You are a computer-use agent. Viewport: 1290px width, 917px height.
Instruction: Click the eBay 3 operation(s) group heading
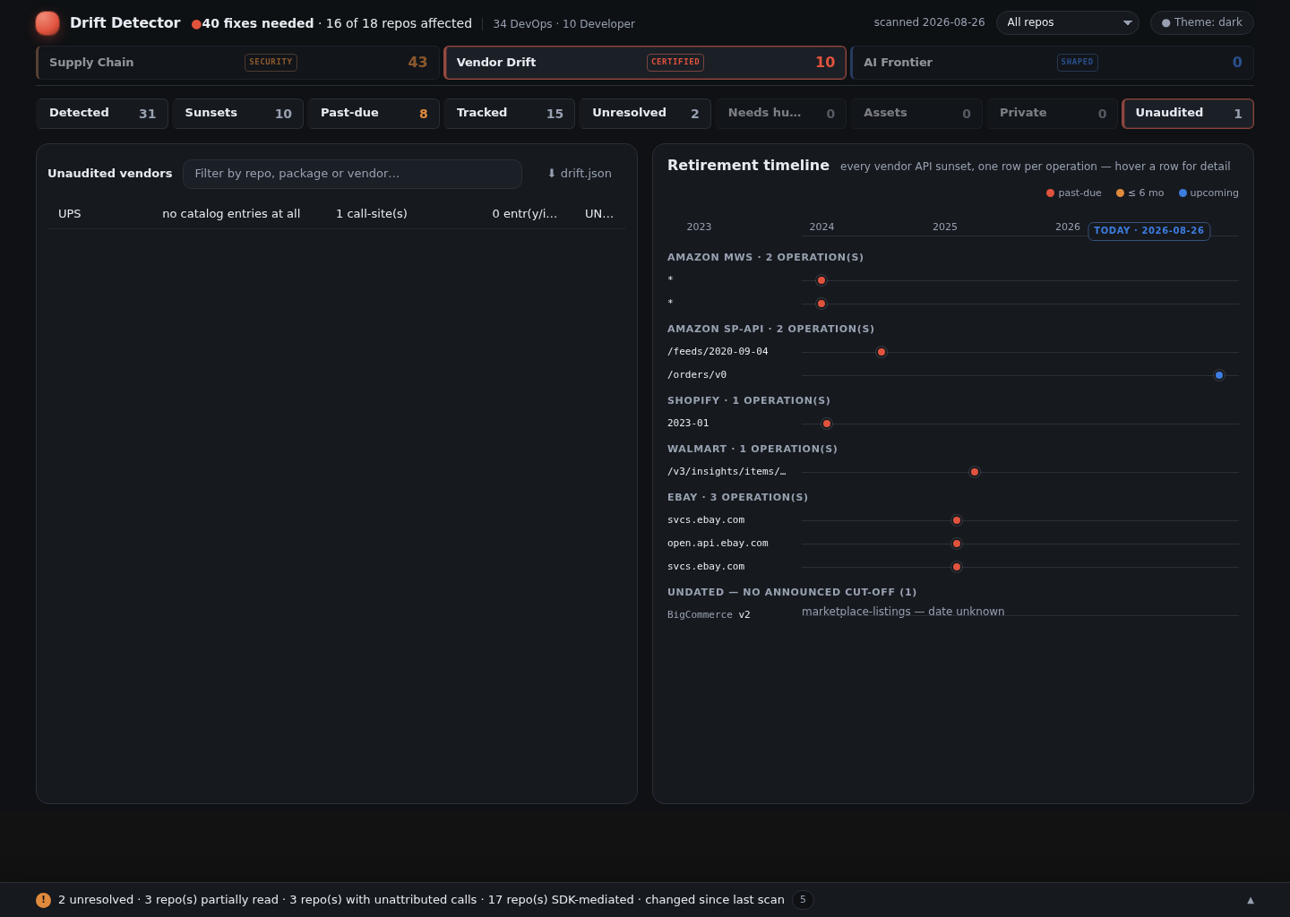(737, 497)
